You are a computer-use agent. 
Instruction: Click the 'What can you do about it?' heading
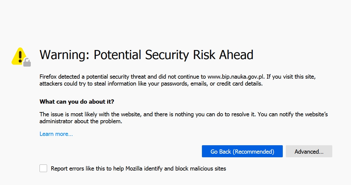pos(77,102)
